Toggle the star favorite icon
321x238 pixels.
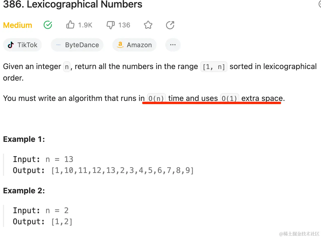(148, 25)
